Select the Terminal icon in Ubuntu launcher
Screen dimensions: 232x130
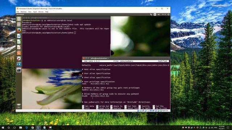19,70
